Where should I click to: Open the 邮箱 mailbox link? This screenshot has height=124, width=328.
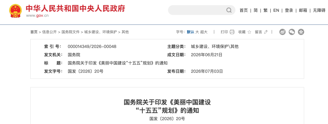click(x=303, y=10)
